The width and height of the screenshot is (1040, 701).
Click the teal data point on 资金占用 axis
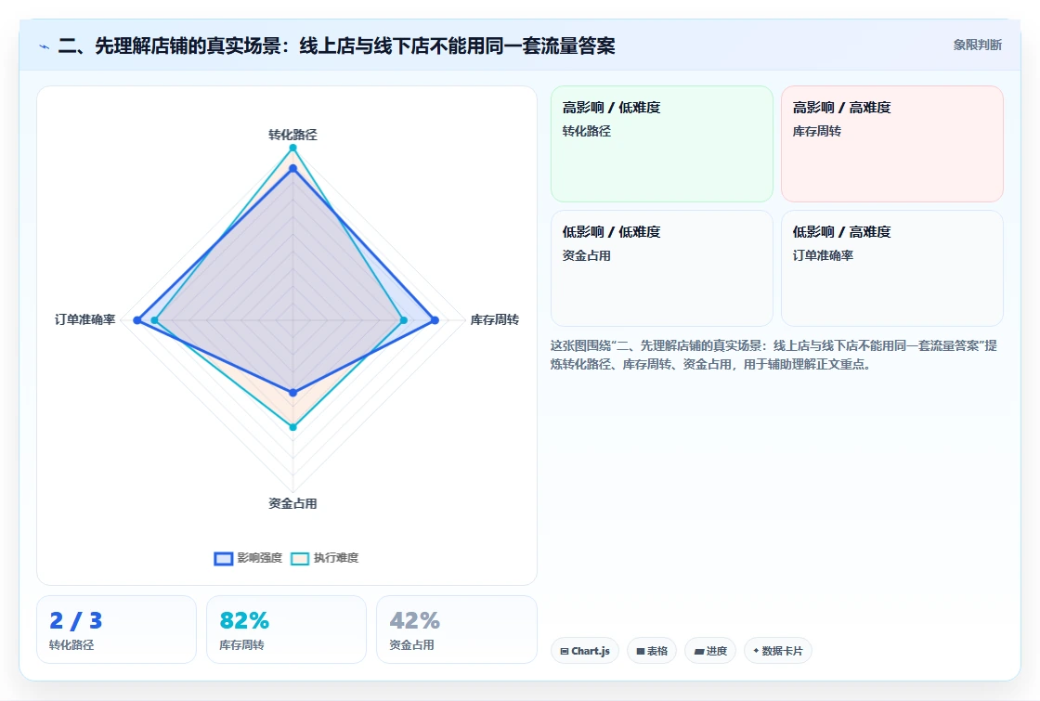tap(292, 427)
